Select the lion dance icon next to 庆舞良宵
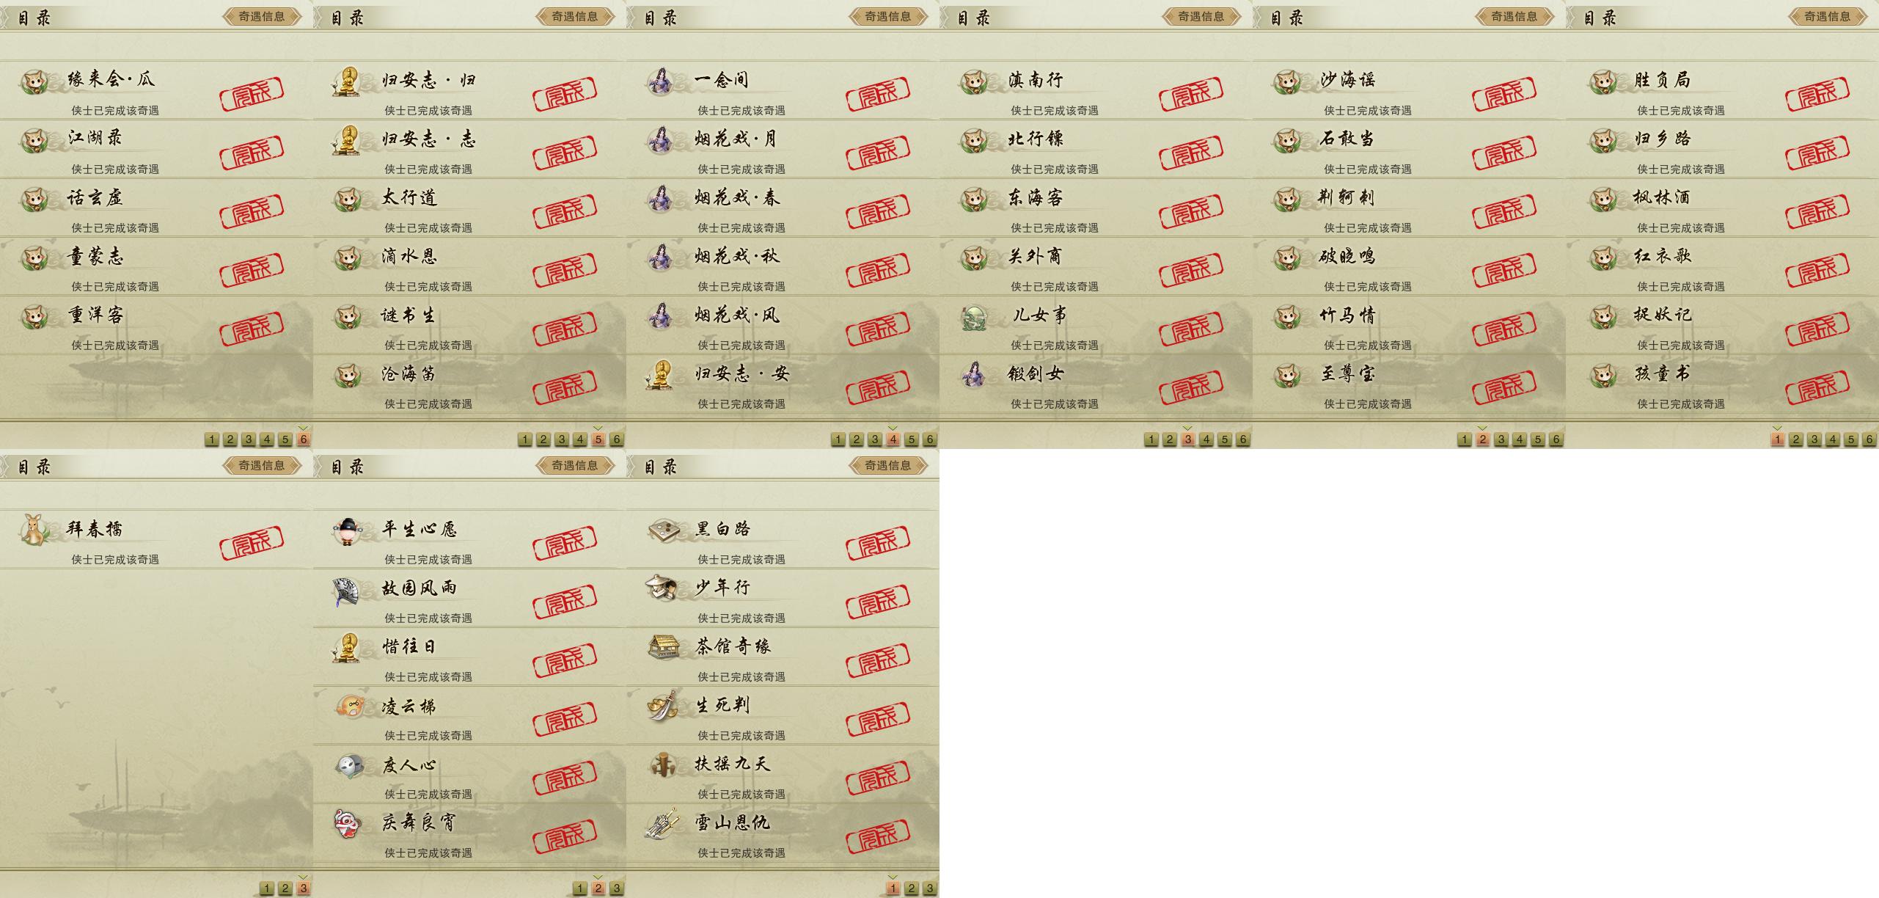This screenshot has width=1879, height=898. [348, 824]
